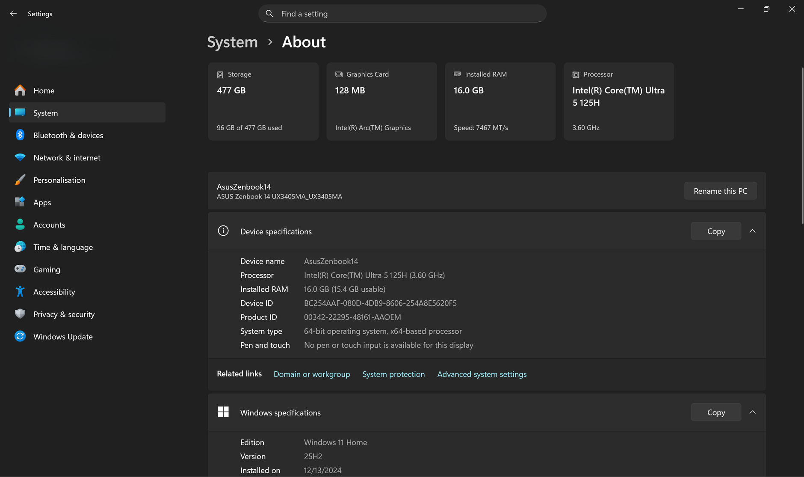This screenshot has width=804, height=477.
Task: Copy the Device specifications
Action: coord(716,231)
